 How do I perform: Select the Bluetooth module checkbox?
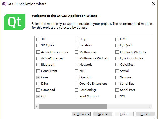(38, 65)
